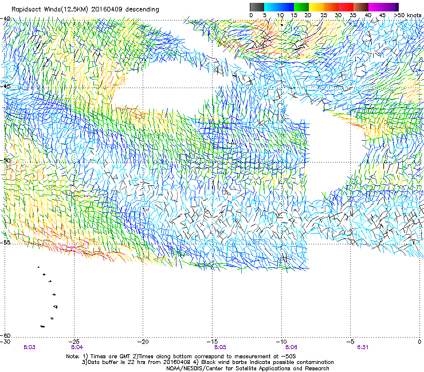Click the '45' label under the color legend
The width and height of the screenshot is (424, 372).
382,15
